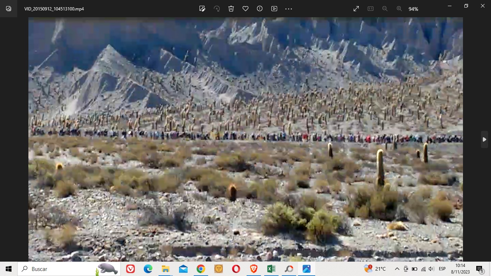Viewport: 491px width, 276px height.
Task: Click the Meet Now tray icon
Action: tap(406, 269)
